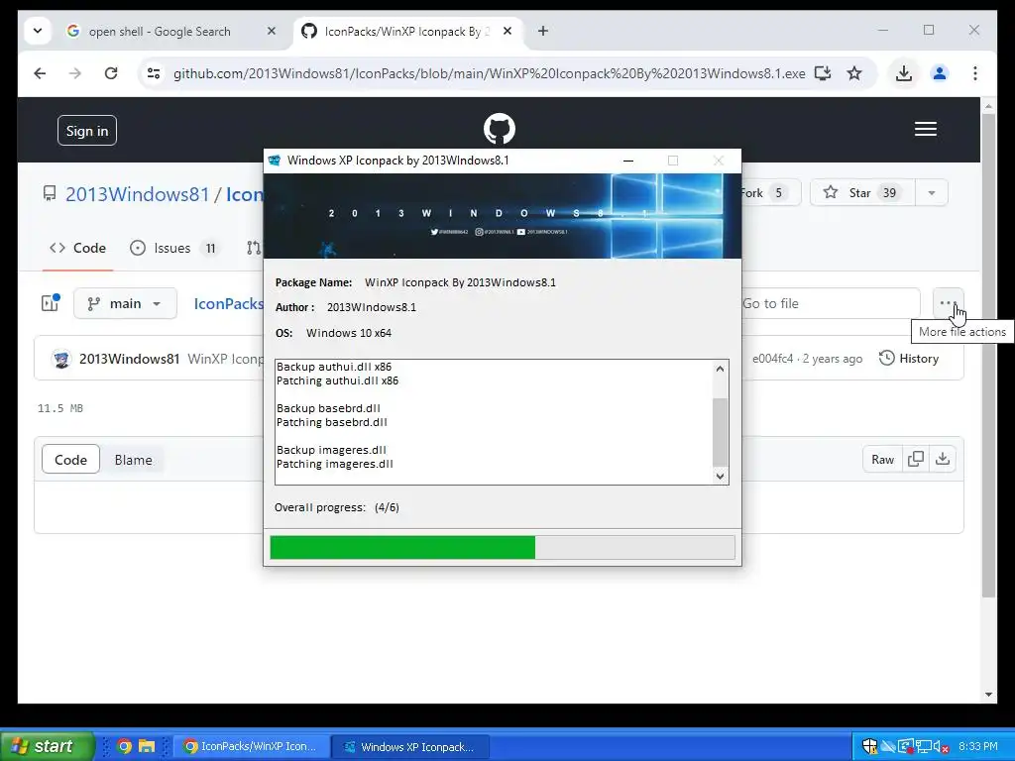The image size is (1015, 761).
Task: Click the muted volume tray icon
Action: coord(942,747)
